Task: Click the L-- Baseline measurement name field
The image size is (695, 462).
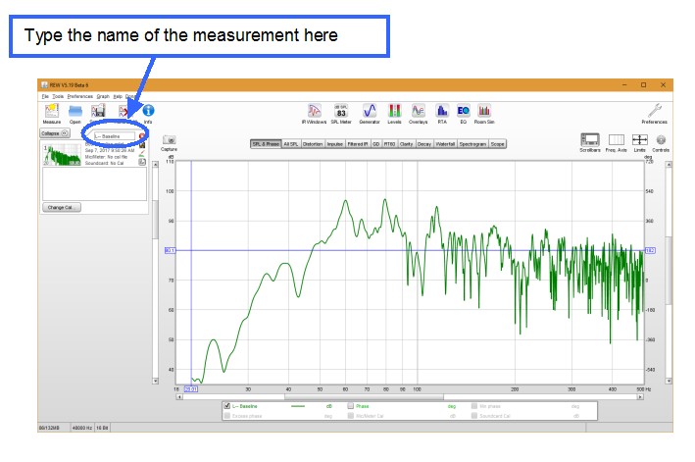Action: tap(115, 134)
